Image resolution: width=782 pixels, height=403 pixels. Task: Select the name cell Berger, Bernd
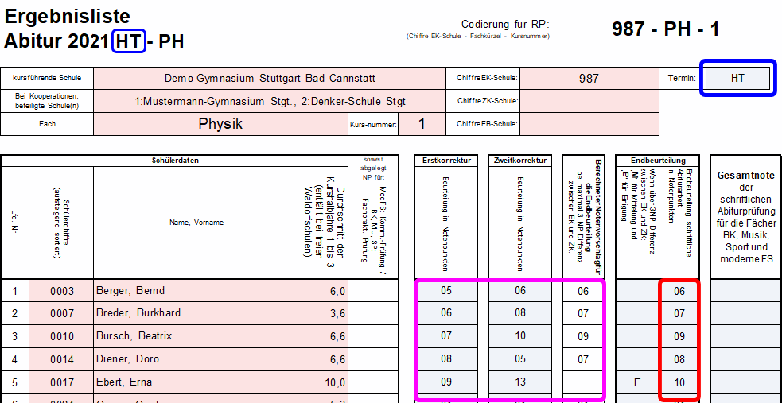tap(195, 291)
